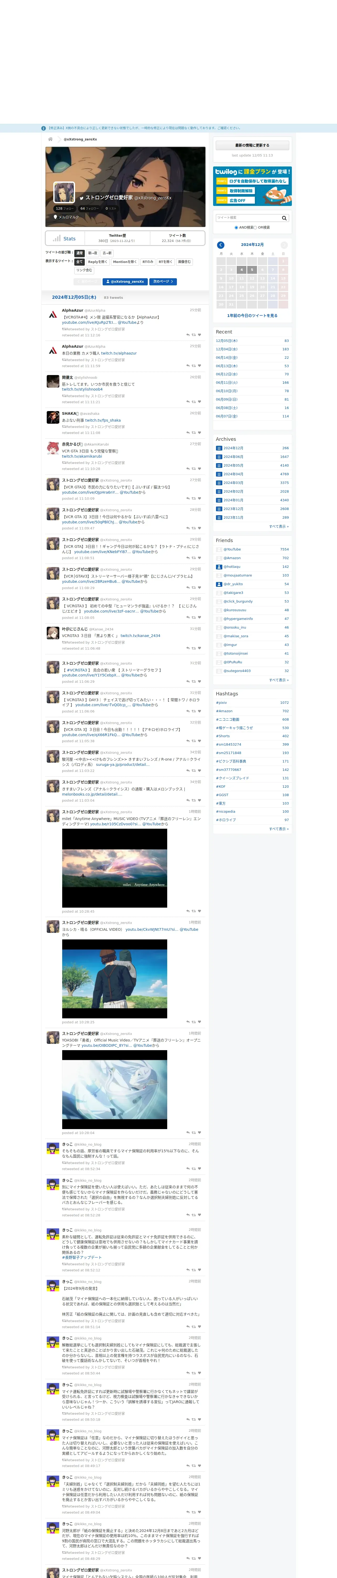
Task: Click the home icon in the breadcrumb
Action: click(50, 139)
